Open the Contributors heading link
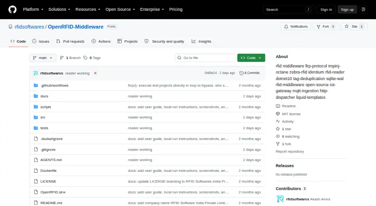376x206 pixels. (291, 189)
